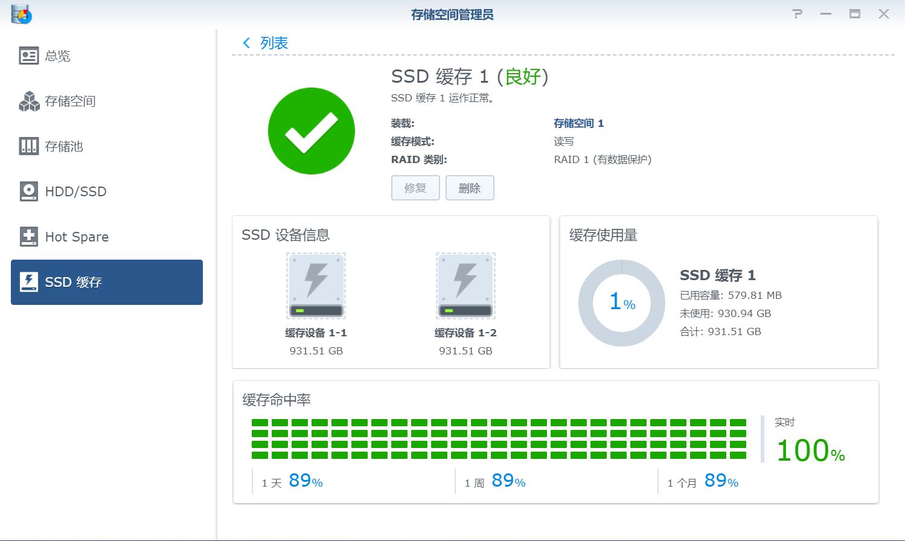
Task: Click the 修复 repair button
Action: tap(415, 188)
